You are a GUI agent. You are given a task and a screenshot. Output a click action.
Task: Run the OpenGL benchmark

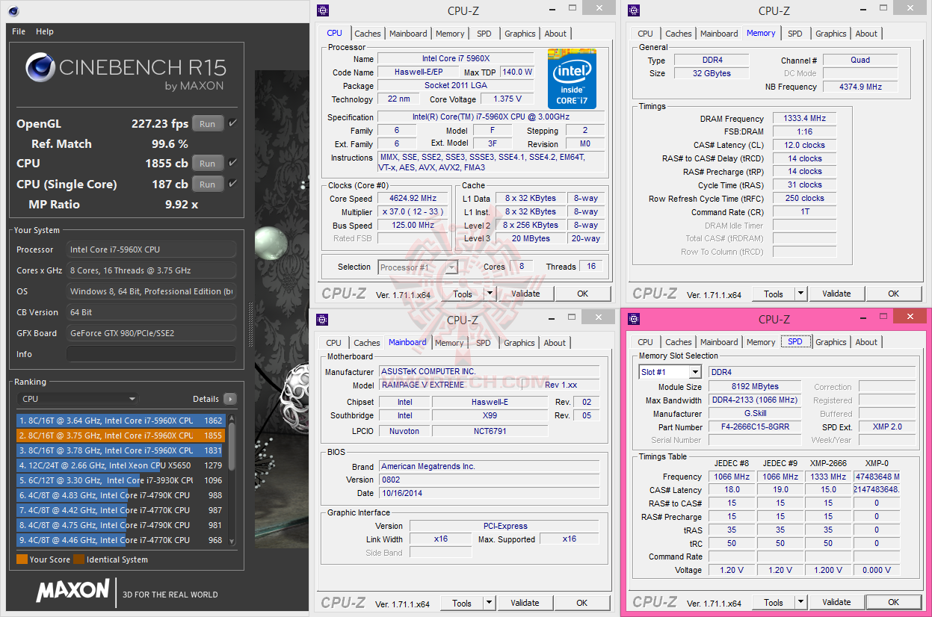[208, 124]
